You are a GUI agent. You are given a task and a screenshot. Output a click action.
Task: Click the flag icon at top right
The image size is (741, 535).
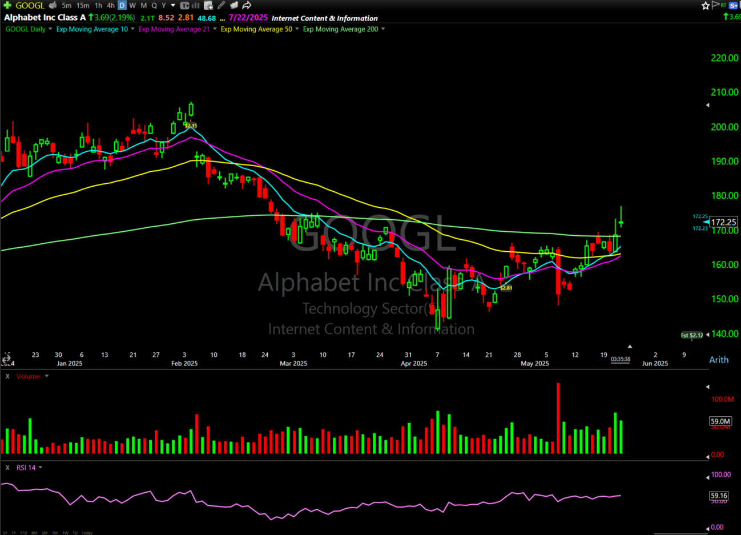pos(715,5)
